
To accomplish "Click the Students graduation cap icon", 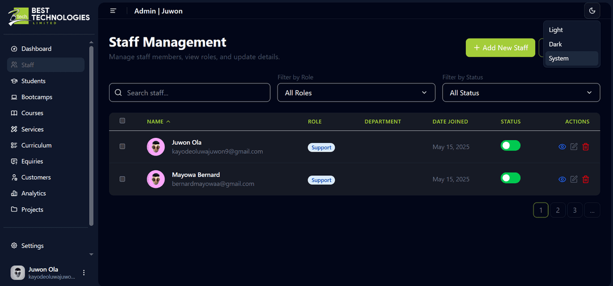I will [14, 81].
